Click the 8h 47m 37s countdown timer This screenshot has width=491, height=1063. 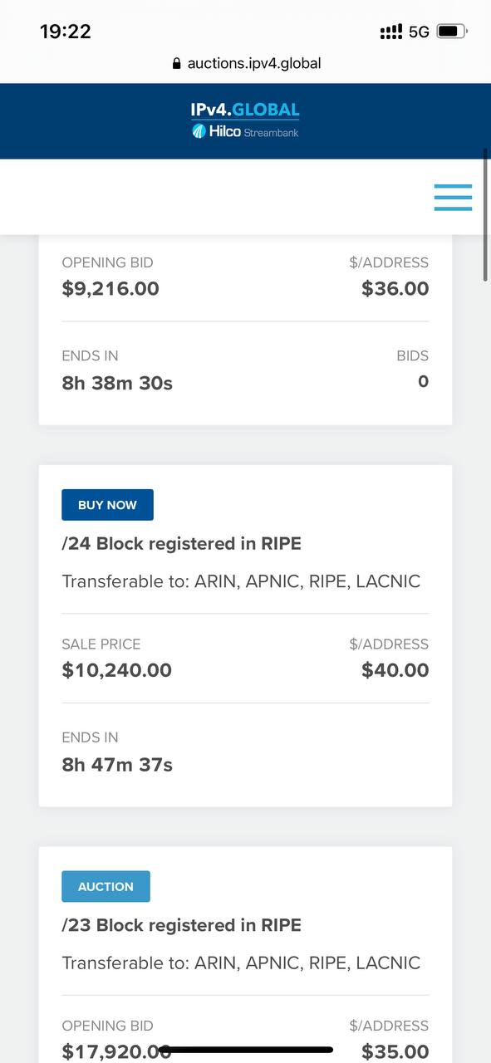click(x=117, y=764)
